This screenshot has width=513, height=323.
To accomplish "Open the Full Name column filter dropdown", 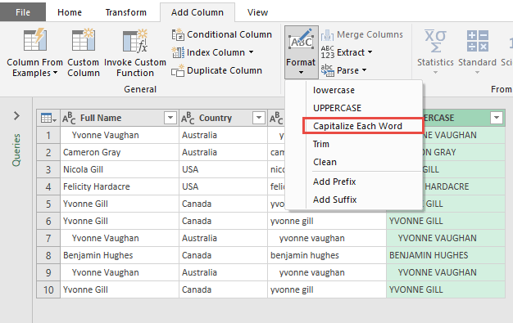I will coord(170,118).
